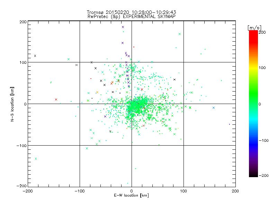Pick the yellow band of the velocity colorbar

click(x=253, y=68)
